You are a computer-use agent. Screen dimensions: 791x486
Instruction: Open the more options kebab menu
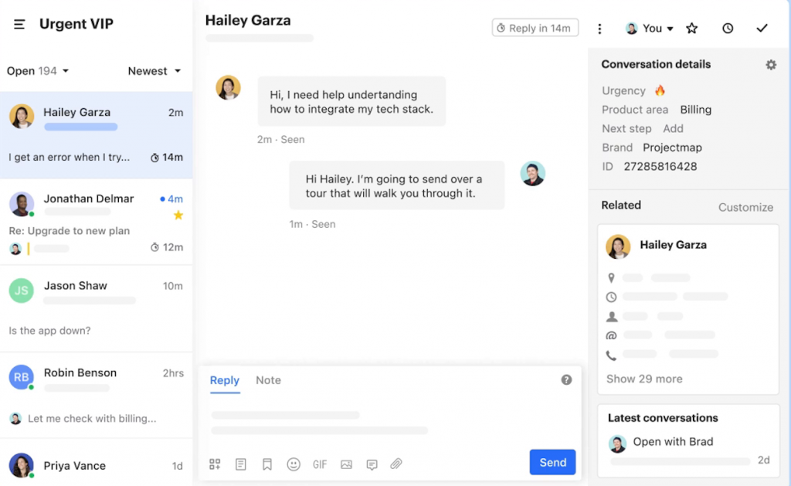tap(600, 28)
